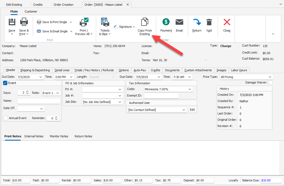Open the Auto-Pay tab
Screen dimensions: 284x186
[x=140, y=70]
